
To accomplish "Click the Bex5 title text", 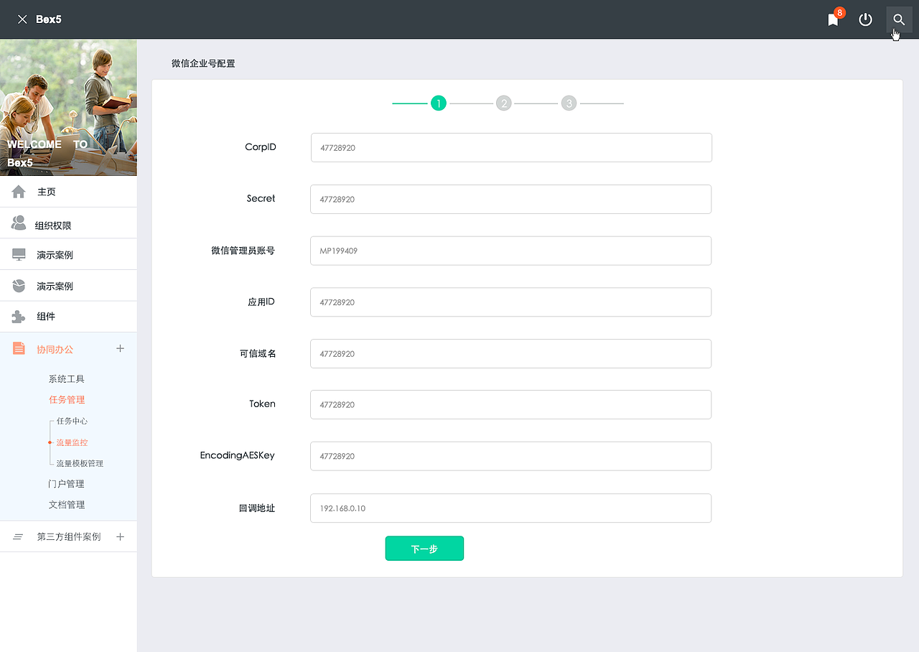I will pos(49,19).
